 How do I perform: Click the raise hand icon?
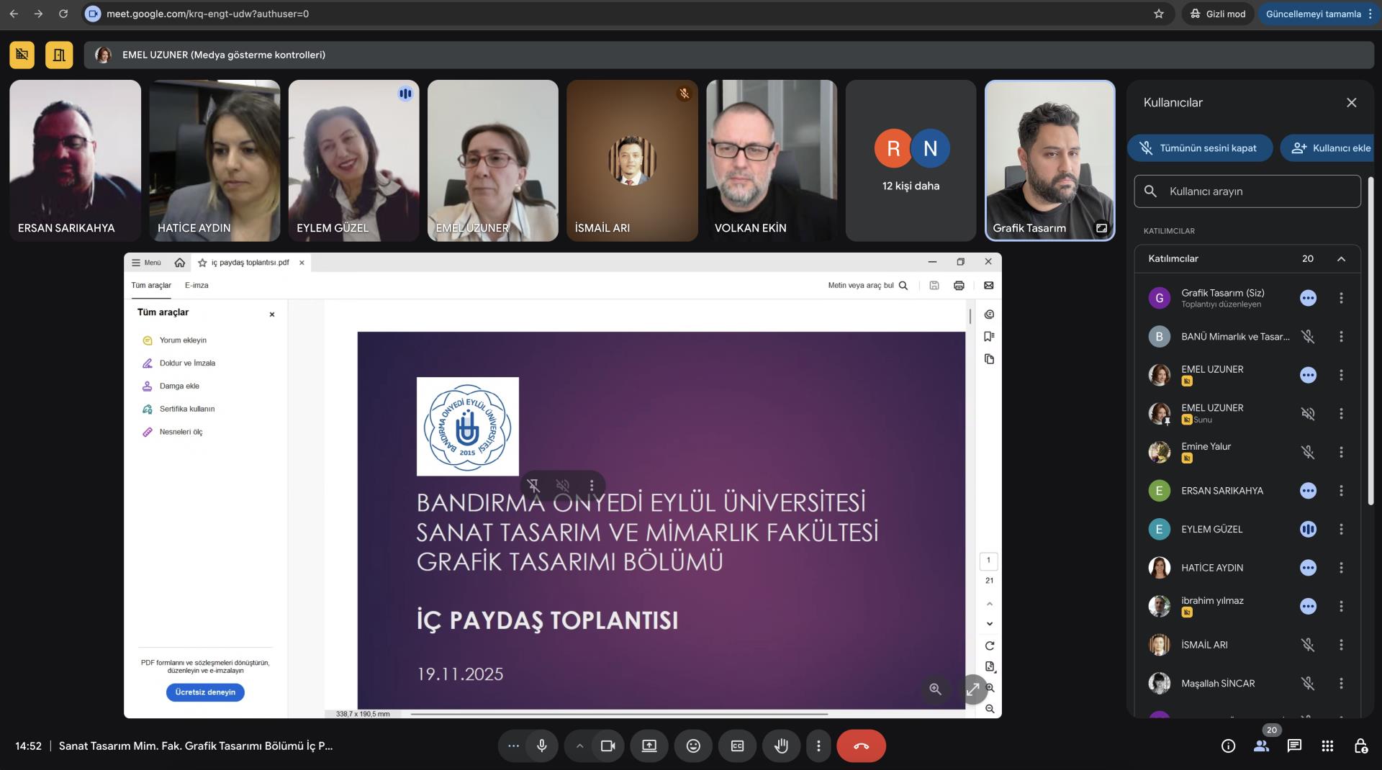pyautogui.click(x=781, y=746)
